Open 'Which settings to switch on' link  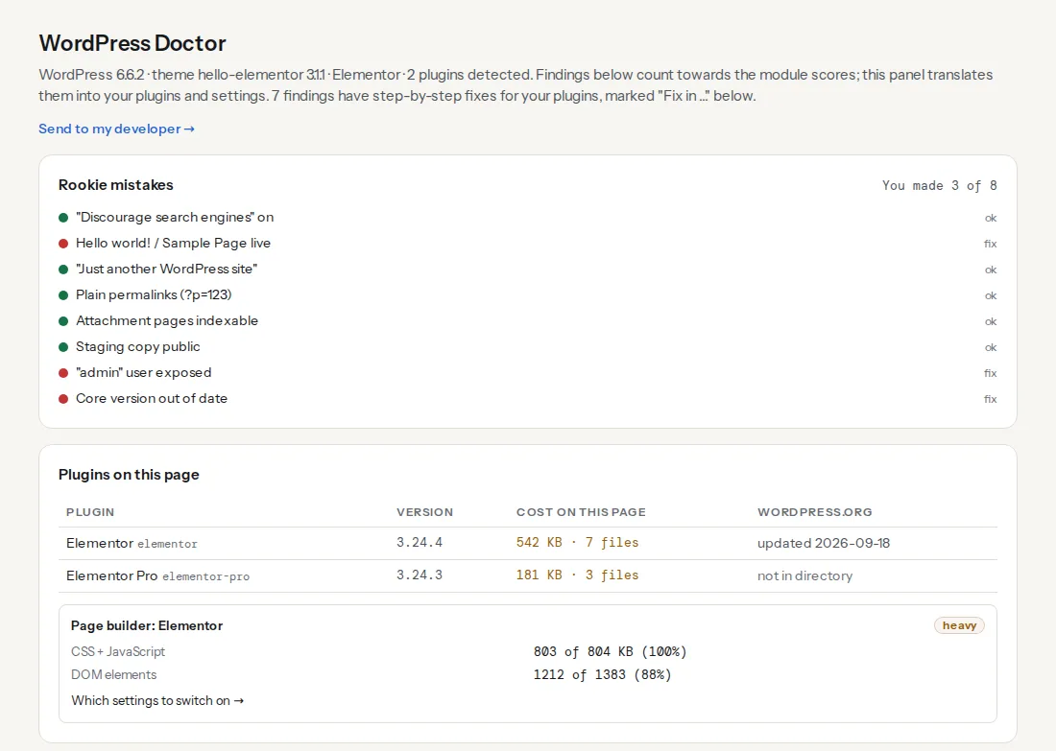[157, 700]
